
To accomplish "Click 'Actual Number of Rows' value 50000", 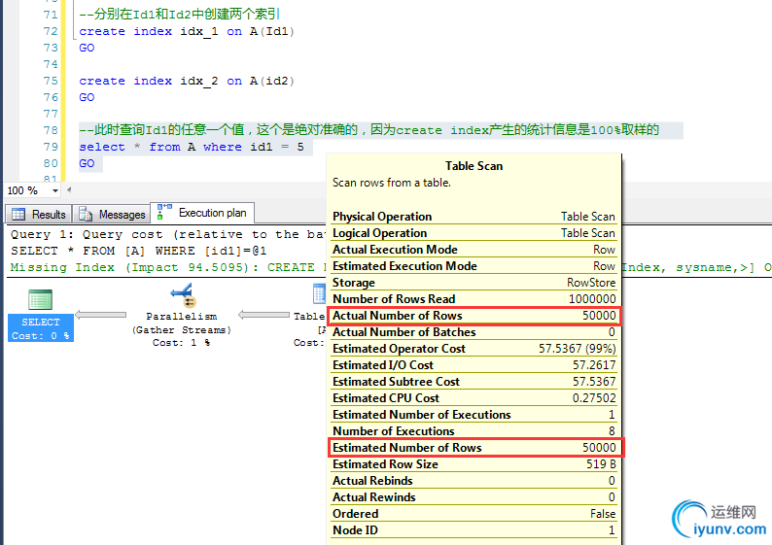I will pyautogui.click(x=599, y=316).
